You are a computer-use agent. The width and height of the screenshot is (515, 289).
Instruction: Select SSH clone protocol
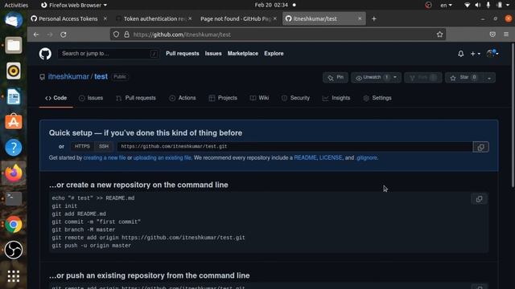(104, 146)
